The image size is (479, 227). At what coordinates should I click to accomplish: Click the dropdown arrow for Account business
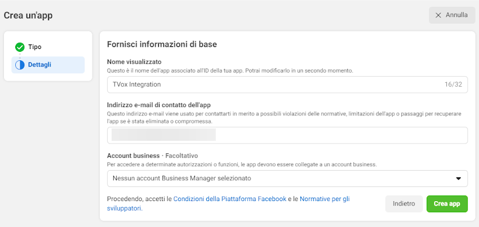(x=458, y=179)
